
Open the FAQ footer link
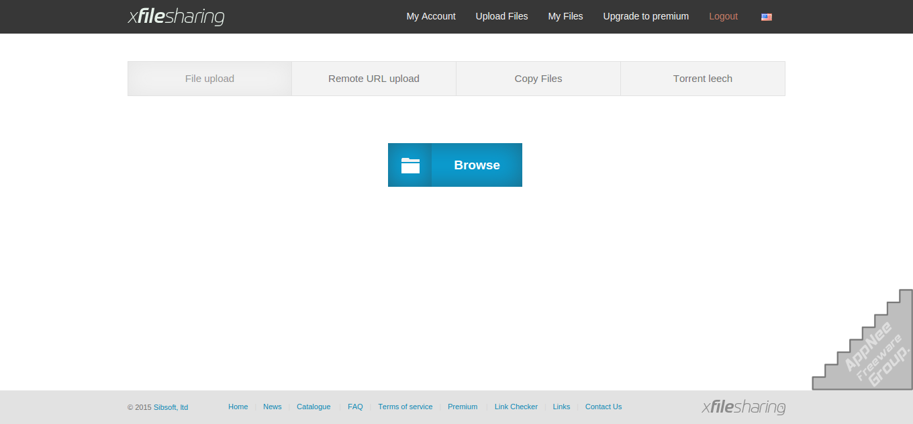[355, 407]
